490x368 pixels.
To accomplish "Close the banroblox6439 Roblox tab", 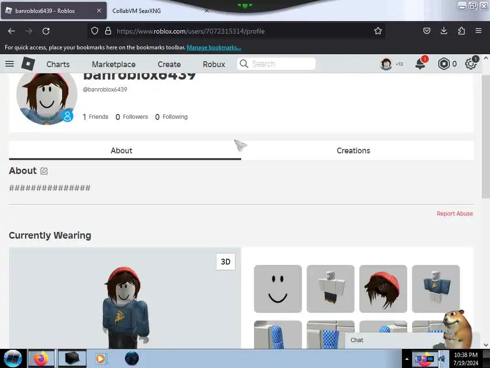I will pos(99,11).
